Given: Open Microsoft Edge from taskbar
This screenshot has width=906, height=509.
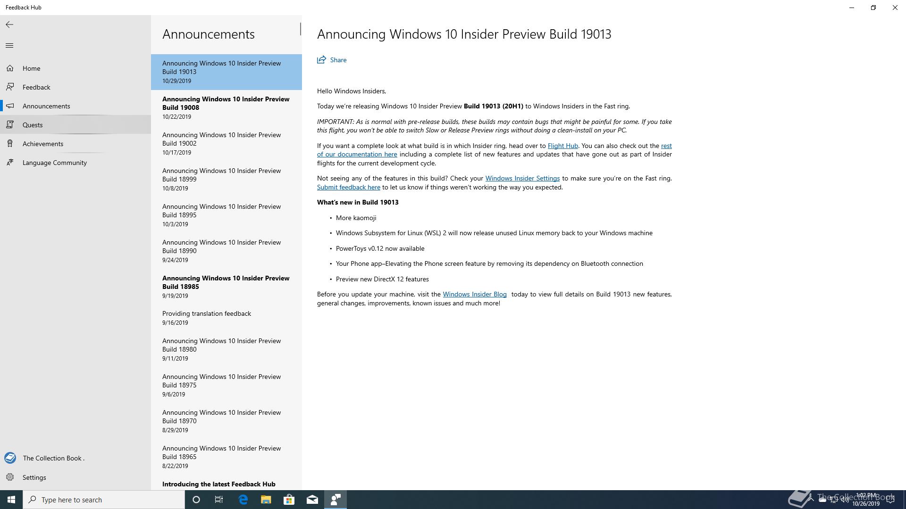Looking at the screenshot, I should 243,500.
